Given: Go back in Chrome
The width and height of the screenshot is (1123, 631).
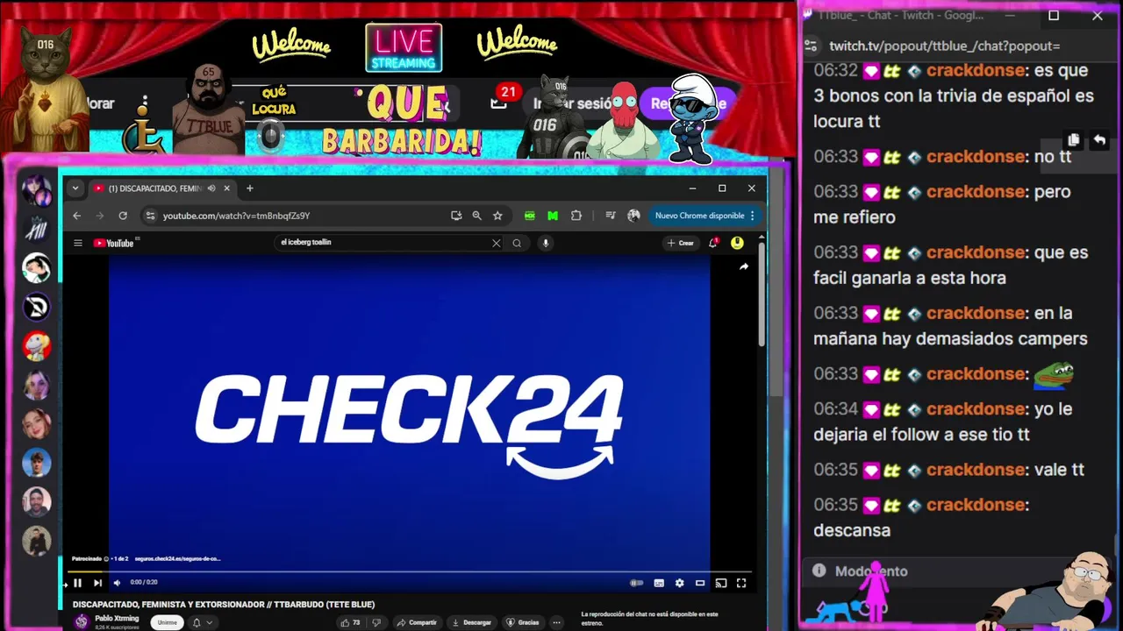Looking at the screenshot, I should 76,216.
